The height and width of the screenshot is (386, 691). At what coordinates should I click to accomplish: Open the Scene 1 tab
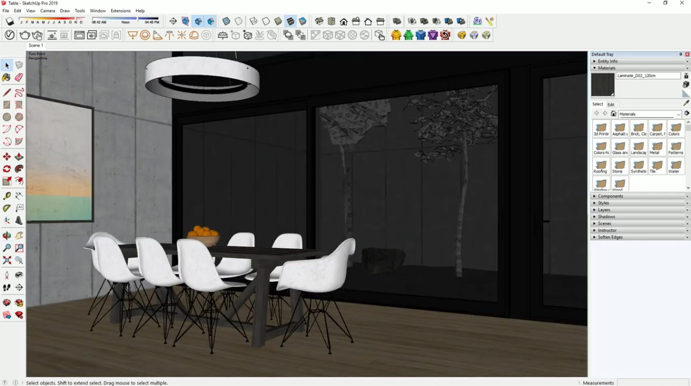pyautogui.click(x=35, y=46)
